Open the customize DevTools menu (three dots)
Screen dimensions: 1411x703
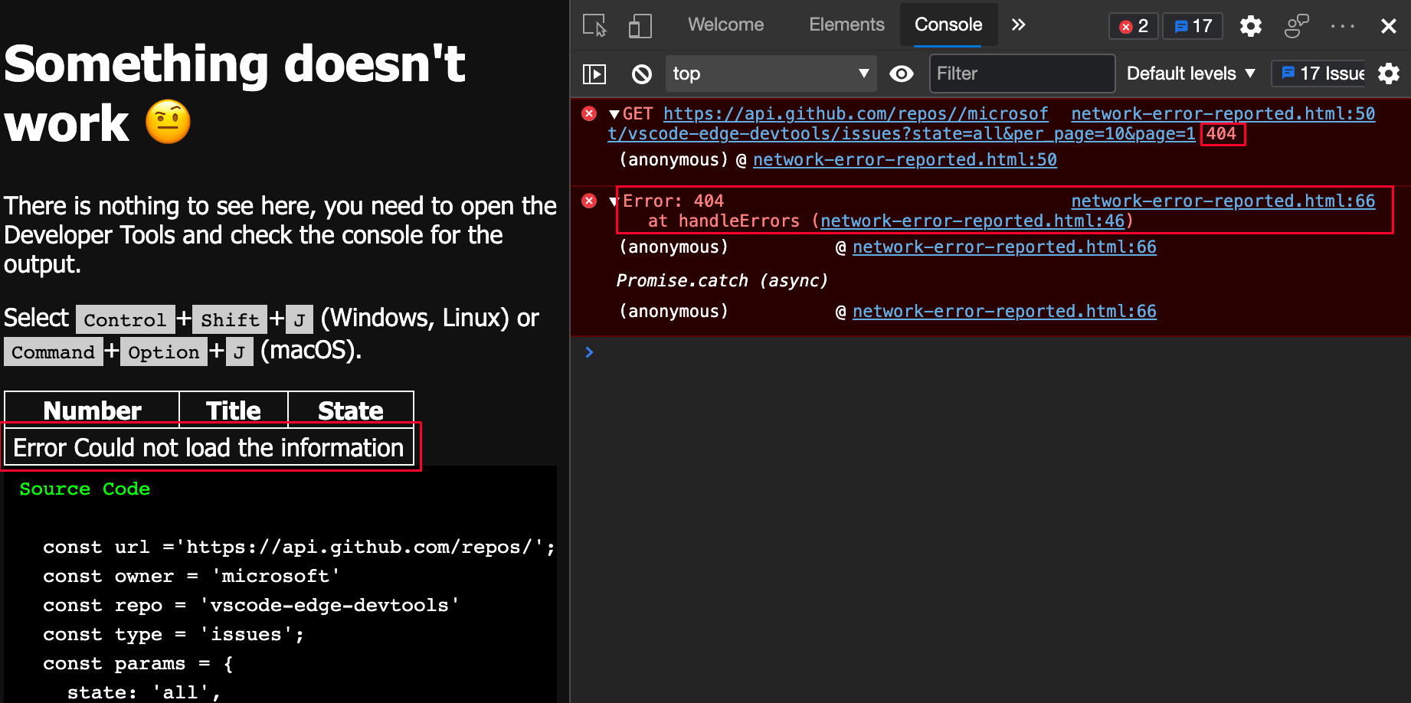point(1343,25)
